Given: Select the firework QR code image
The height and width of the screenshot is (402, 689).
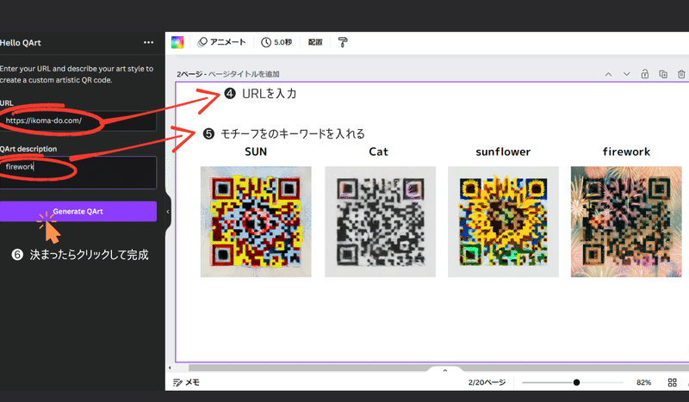Looking at the screenshot, I should tap(626, 221).
